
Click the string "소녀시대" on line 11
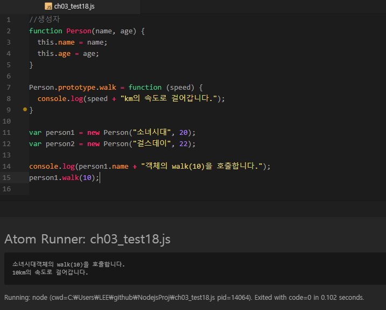152,132
